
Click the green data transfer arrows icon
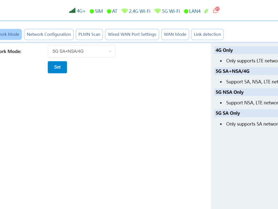pyautogui.click(x=206, y=11)
